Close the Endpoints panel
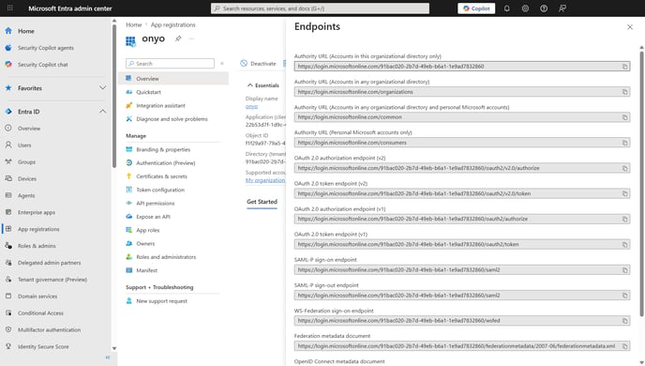 pos(630,27)
